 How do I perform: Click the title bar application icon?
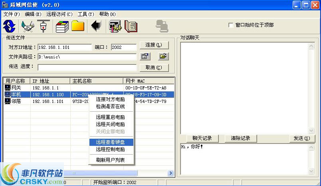[x=5, y=5]
